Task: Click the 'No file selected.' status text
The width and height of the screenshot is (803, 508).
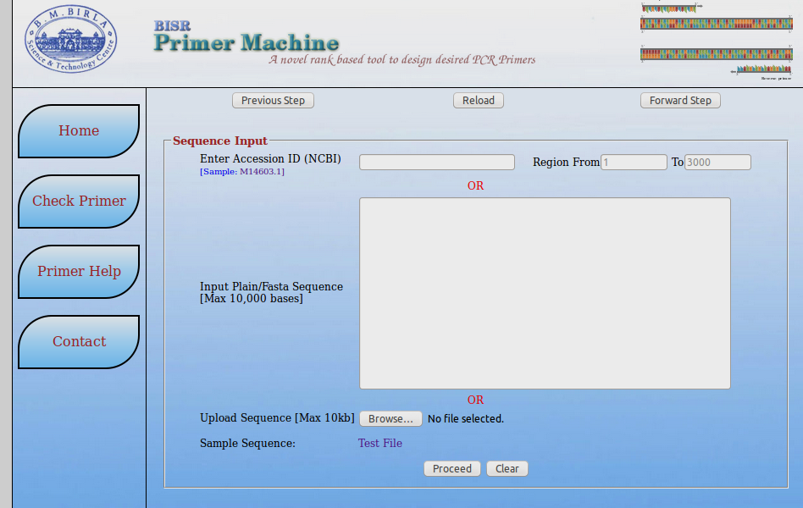Action: click(x=466, y=419)
